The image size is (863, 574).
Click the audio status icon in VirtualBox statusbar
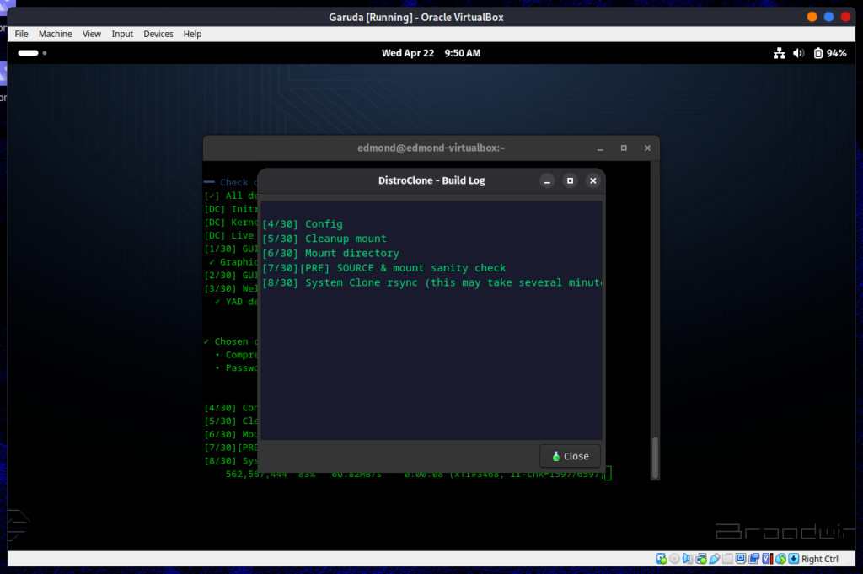(x=687, y=558)
